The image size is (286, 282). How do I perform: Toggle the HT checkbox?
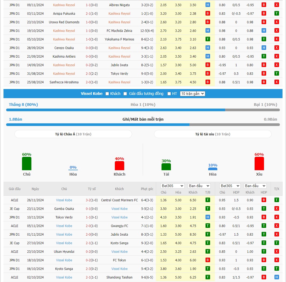(x=169, y=94)
